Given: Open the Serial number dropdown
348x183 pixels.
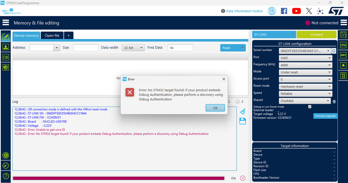Looking at the screenshot, I should (x=305, y=51).
